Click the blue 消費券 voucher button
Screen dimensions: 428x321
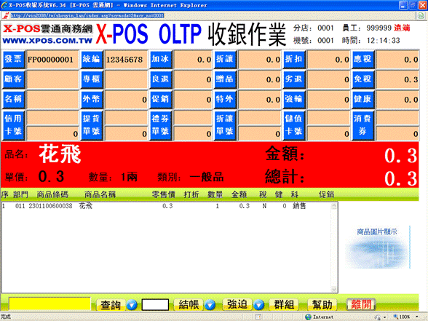coord(363,125)
